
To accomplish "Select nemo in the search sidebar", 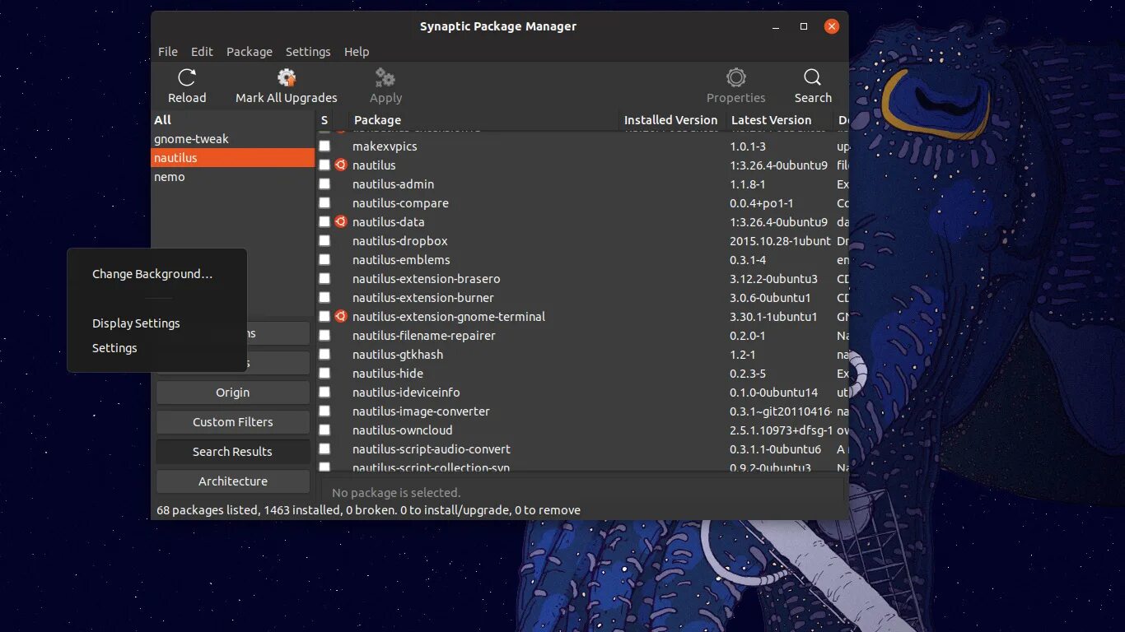I will [x=232, y=177].
